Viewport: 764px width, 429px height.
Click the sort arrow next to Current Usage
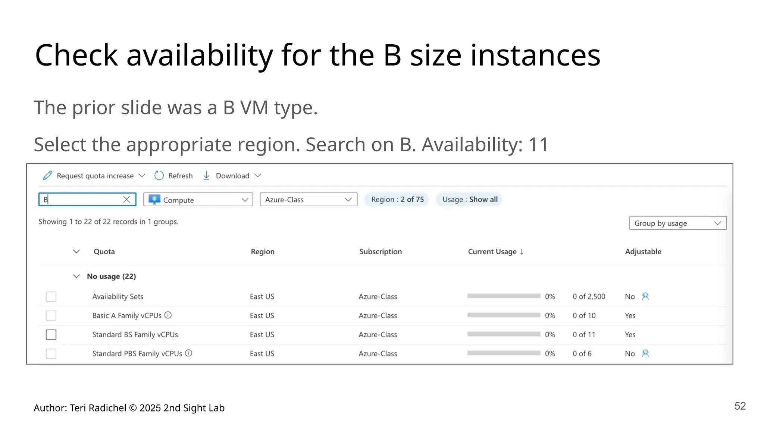pyautogui.click(x=522, y=252)
